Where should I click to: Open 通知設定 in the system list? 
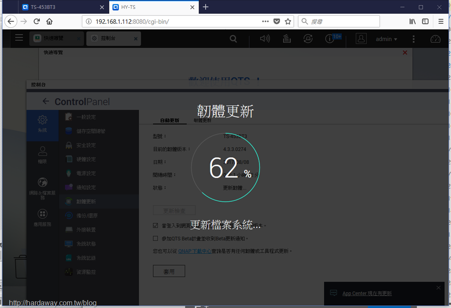pos(99,187)
